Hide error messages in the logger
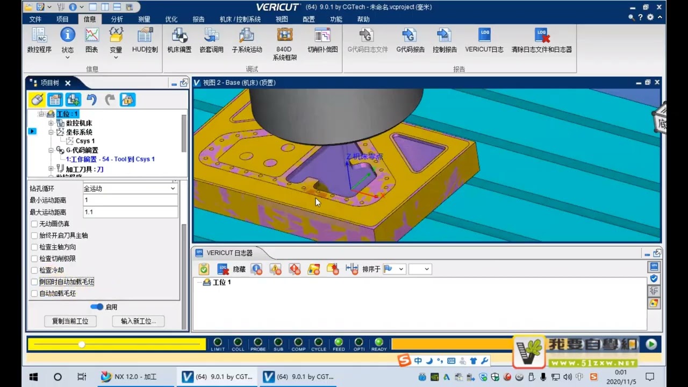 point(295,269)
